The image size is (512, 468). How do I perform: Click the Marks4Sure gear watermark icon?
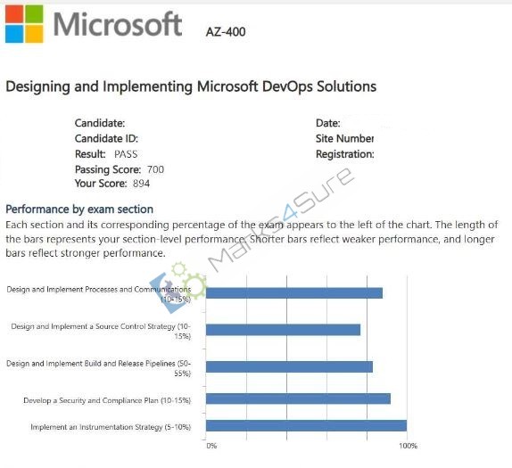(178, 287)
